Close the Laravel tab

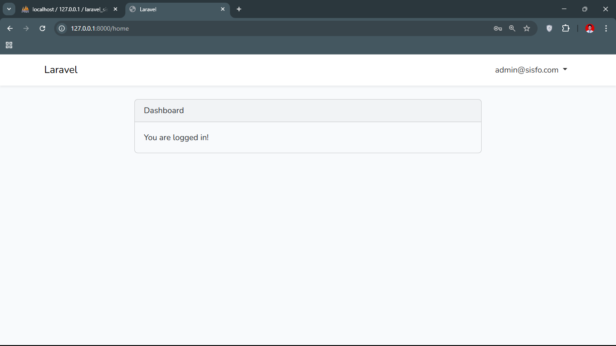223,9
